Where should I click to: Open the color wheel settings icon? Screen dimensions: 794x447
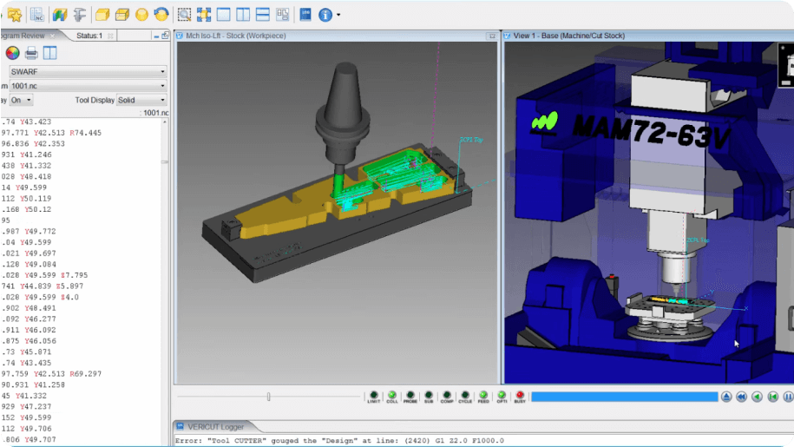pos(12,53)
